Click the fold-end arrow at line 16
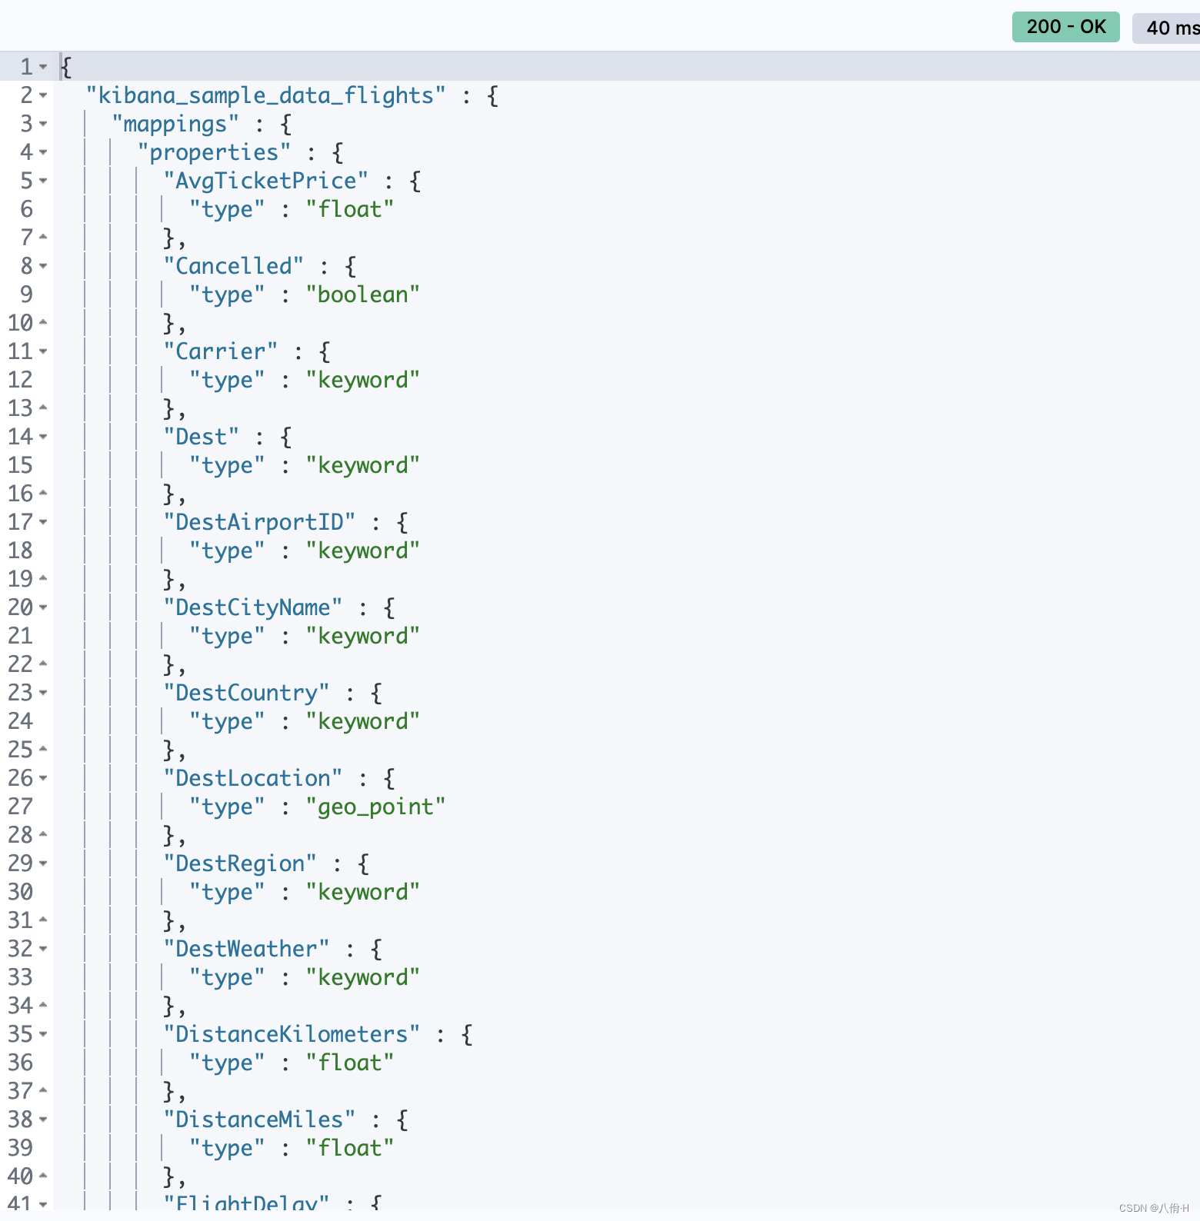The height and width of the screenshot is (1221, 1200). (x=43, y=493)
